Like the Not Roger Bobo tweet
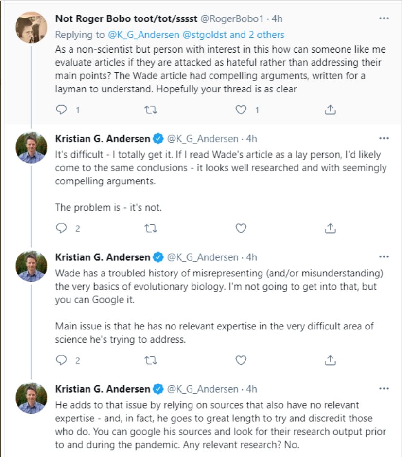Screen dimensions: 402x457 tap(241, 110)
